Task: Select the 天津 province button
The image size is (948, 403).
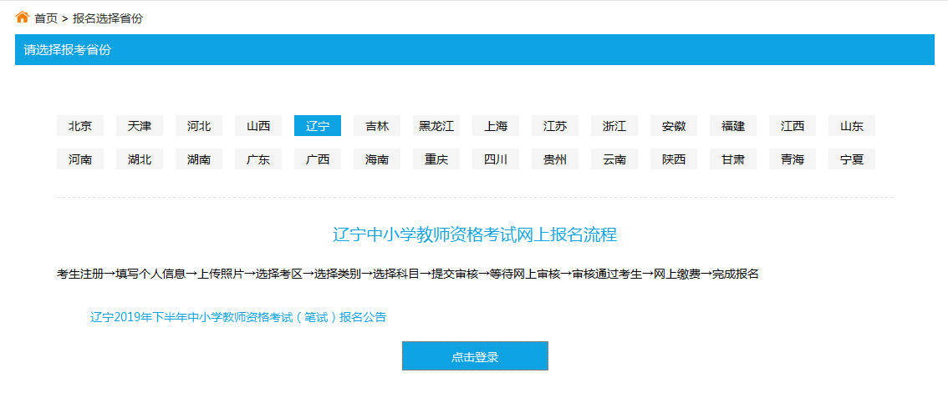Action: pos(139,125)
